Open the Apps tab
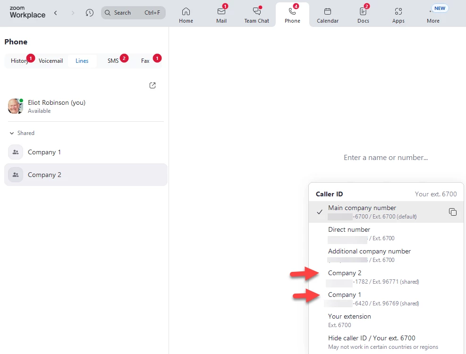The width and height of the screenshot is (466, 354). pos(398,15)
